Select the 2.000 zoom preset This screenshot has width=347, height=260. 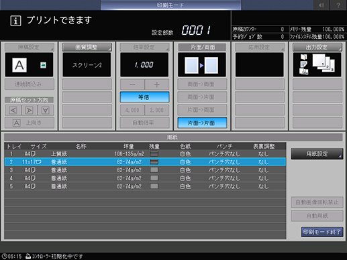click(x=157, y=111)
